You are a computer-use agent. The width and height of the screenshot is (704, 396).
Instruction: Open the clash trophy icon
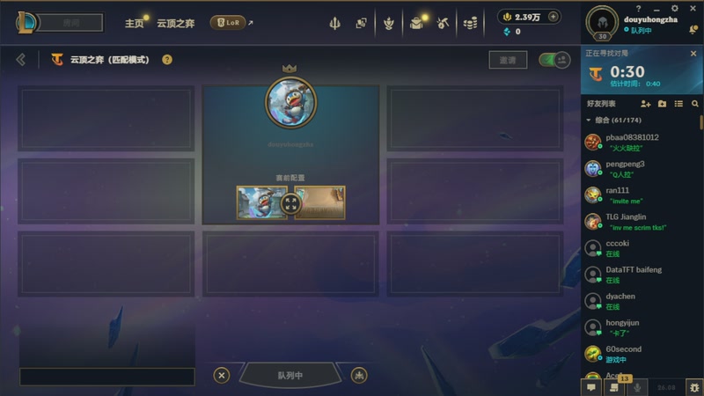tap(389, 23)
